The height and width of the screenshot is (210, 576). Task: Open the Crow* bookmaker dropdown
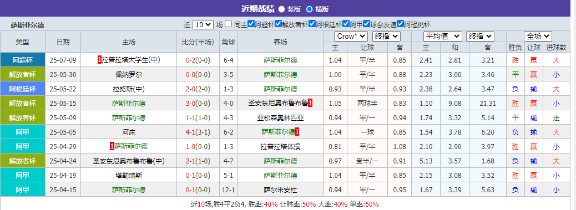click(351, 36)
